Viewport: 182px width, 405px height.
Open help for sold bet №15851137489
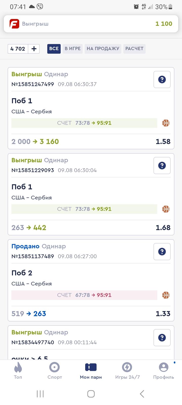click(162, 252)
